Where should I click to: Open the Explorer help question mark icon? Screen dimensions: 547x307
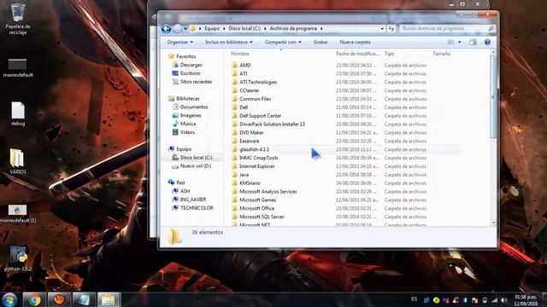(x=487, y=42)
